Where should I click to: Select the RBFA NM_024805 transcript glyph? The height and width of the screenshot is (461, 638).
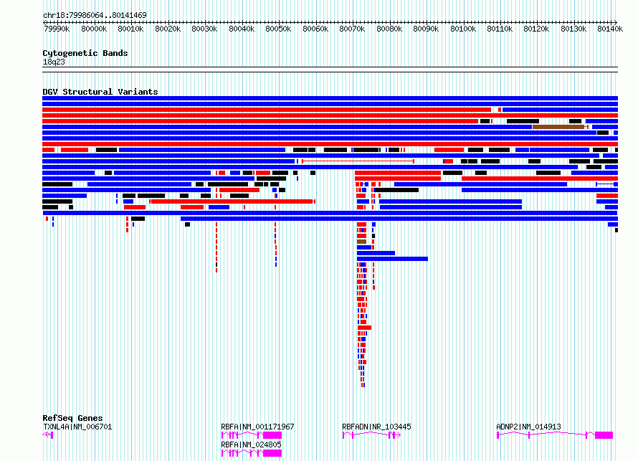click(x=252, y=453)
